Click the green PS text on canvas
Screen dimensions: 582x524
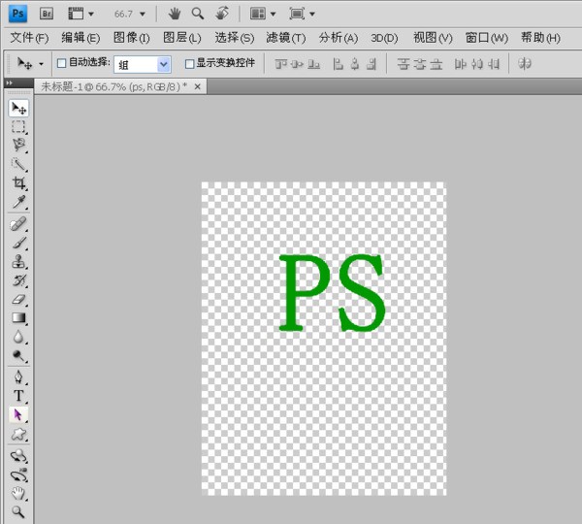click(332, 293)
